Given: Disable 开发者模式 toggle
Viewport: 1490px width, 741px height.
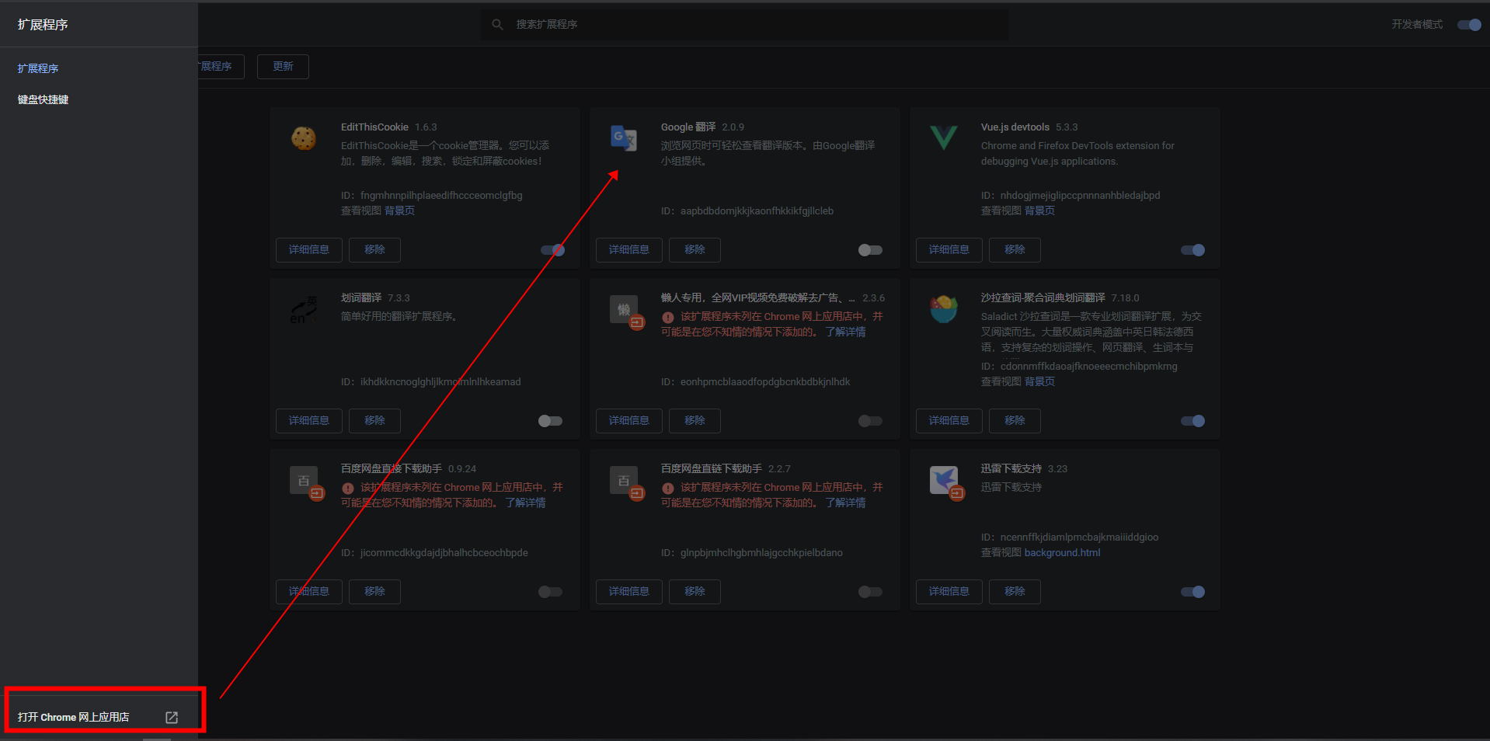Looking at the screenshot, I should click(1467, 24).
